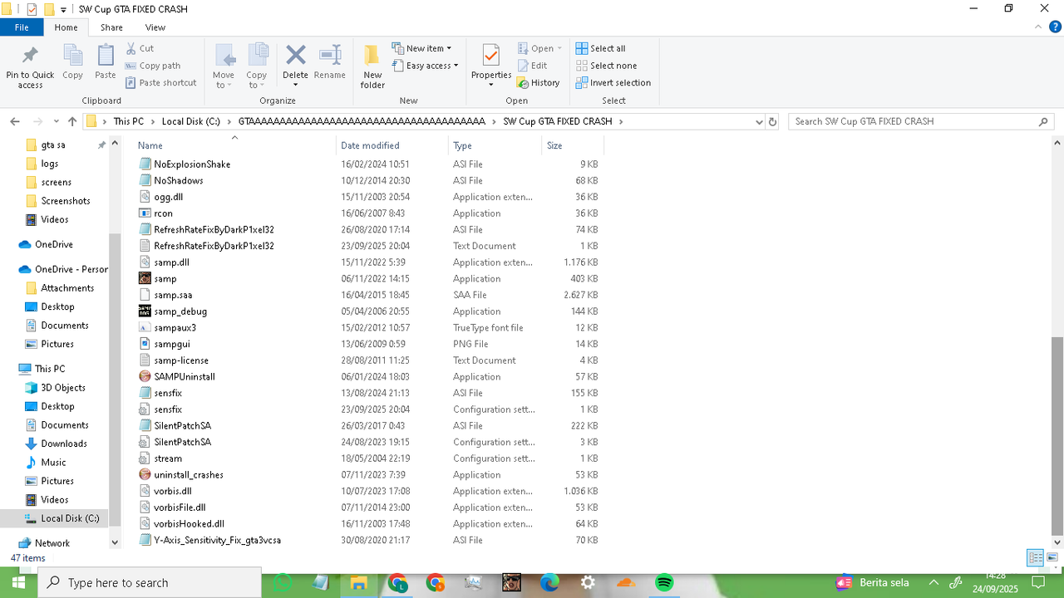The width and height of the screenshot is (1064, 598).
Task: Go Back in Explorer navigation
Action: (x=15, y=121)
